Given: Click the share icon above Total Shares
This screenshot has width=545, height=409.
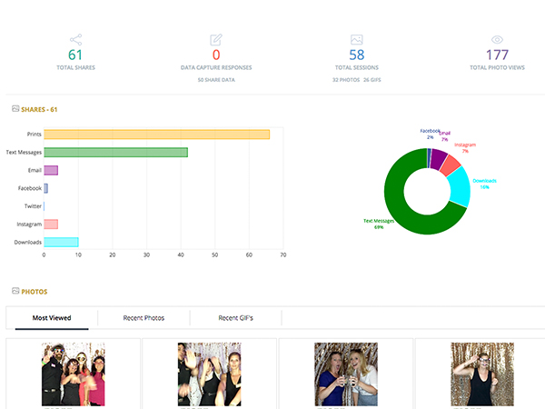Looking at the screenshot, I should point(75,40).
